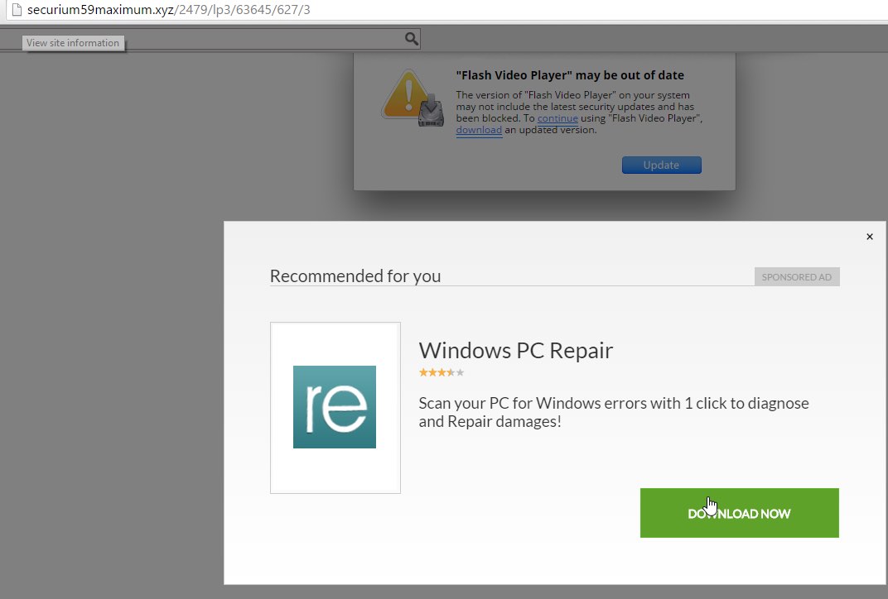Close the Recommended for you ad popup
The height and width of the screenshot is (599, 888).
pyautogui.click(x=870, y=237)
